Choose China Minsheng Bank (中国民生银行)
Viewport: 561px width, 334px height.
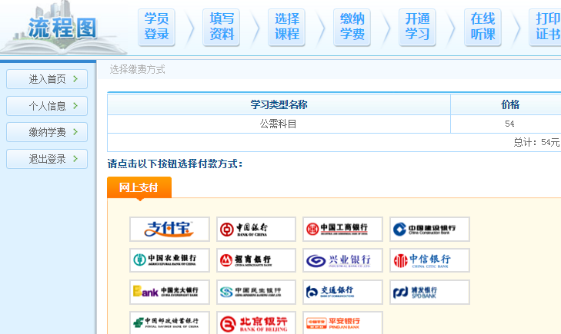click(255, 292)
